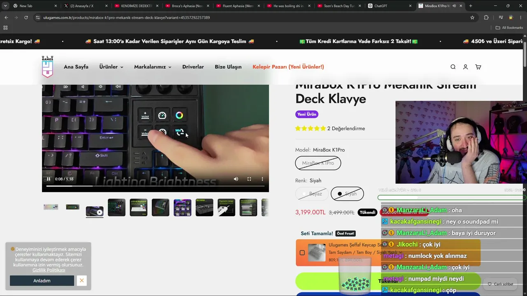527x296 pixels.
Task: Enter fullscreen on product video
Action: point(249,179)
